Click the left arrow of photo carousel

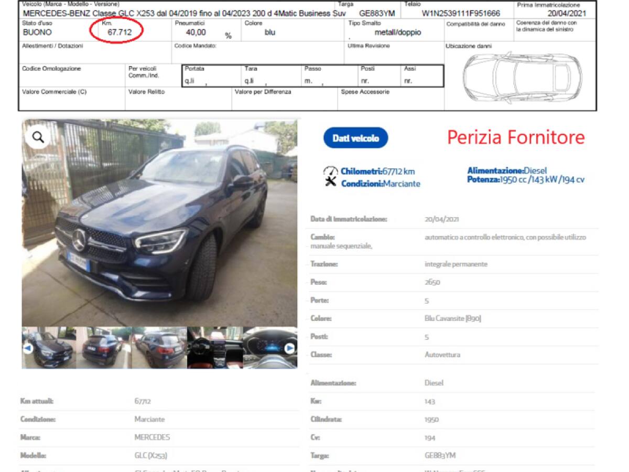tap(28, 348)
